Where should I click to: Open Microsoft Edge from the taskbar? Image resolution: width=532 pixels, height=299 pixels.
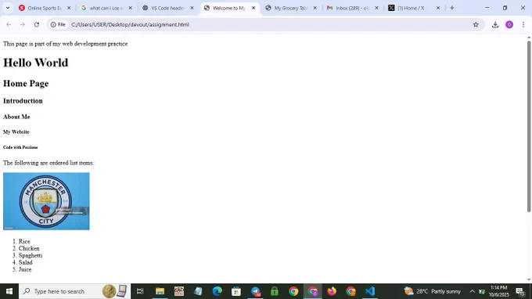pyautogui.click(x=217, y=291)
